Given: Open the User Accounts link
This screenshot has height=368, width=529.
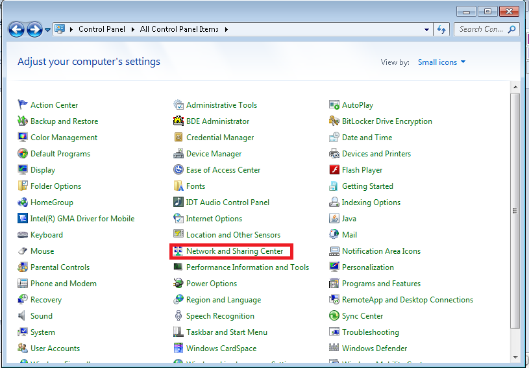Looking at the screenshot, I should pos(55,349).
